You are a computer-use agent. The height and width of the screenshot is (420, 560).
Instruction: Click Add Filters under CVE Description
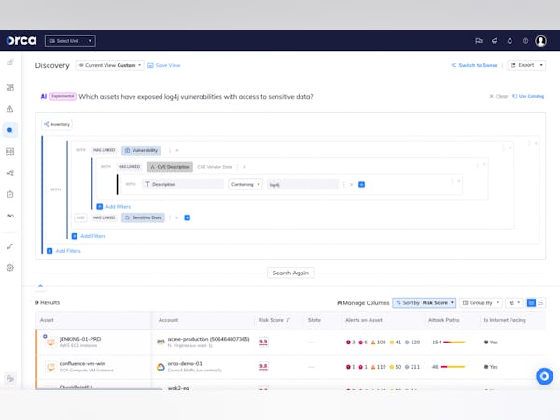click(114, 207)
